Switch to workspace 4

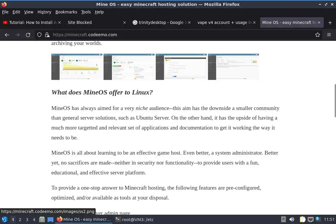34,220
